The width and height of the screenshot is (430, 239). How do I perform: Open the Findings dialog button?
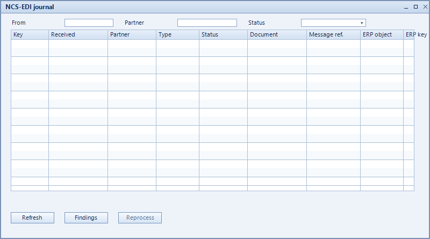pos(86,218)
